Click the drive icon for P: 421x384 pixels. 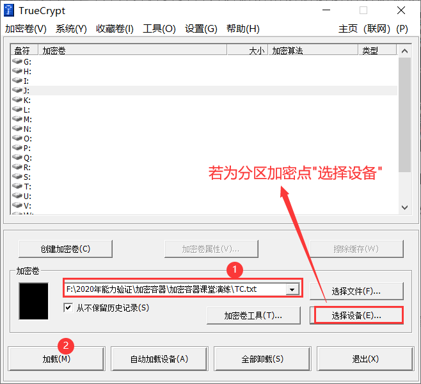(17, 148)
